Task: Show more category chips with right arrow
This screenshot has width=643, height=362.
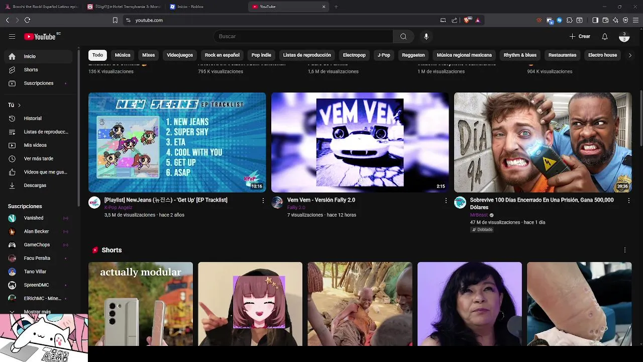Action: (630, 55)
